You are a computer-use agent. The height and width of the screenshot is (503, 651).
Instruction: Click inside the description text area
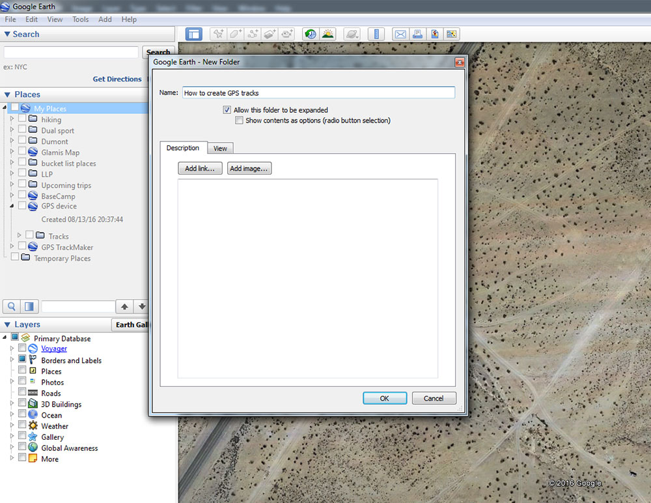pos(308,278)
